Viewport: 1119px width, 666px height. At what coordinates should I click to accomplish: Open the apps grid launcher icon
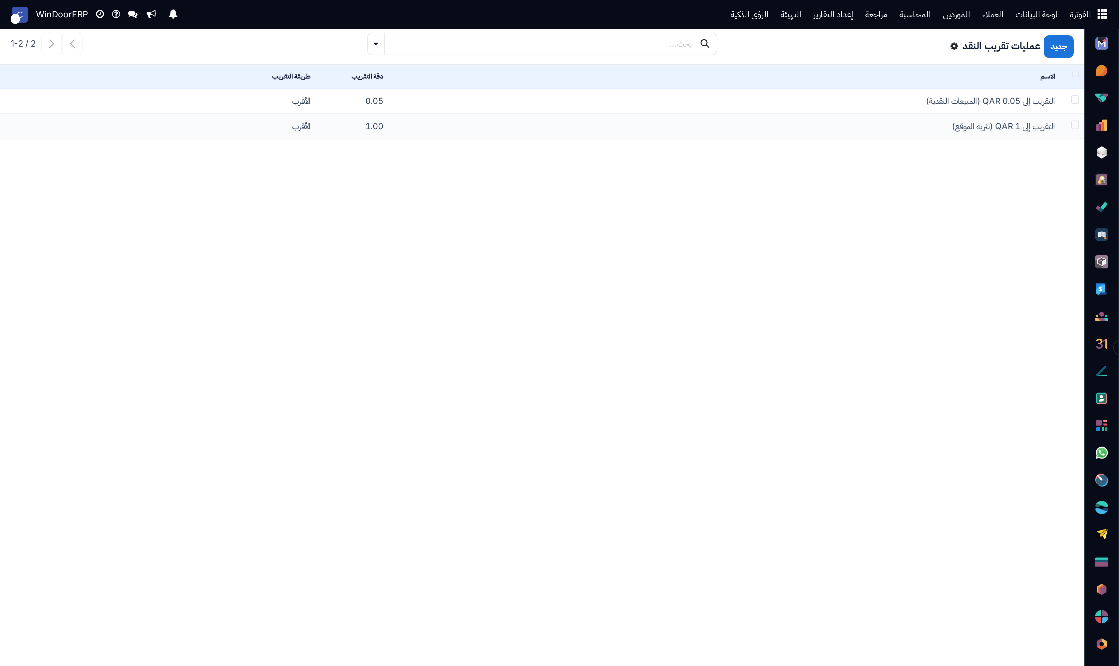pos(1102,14)
